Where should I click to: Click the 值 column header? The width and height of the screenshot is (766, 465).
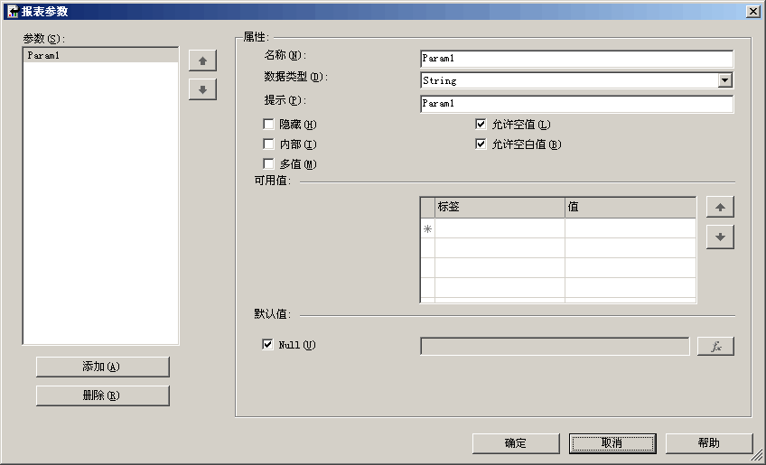[x=631, y=207]
